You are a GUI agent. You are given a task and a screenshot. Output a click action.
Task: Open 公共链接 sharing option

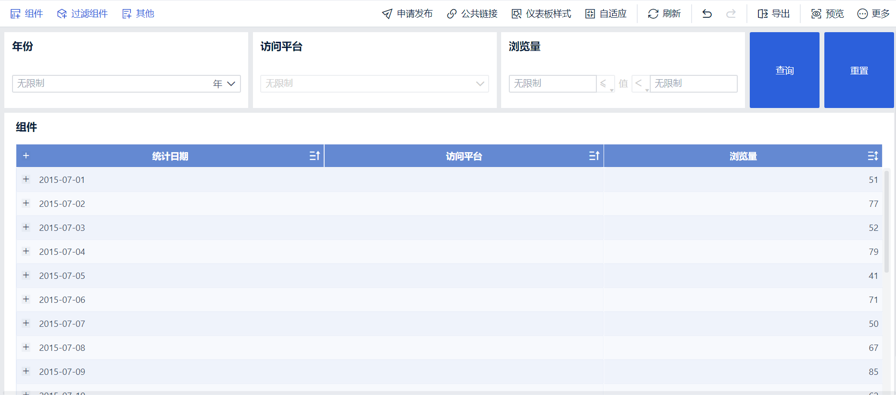(x=472, y=13)
